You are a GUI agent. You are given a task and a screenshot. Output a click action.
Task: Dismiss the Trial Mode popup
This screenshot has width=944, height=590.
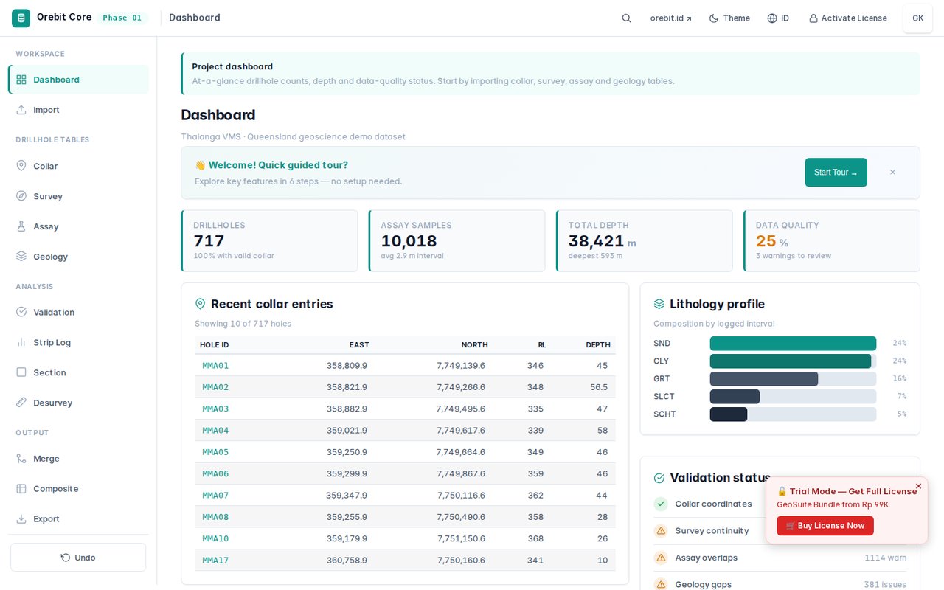pos(918,486)
